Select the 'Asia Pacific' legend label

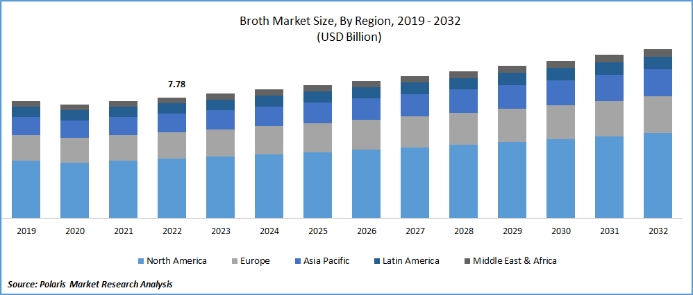pos(326,261)
